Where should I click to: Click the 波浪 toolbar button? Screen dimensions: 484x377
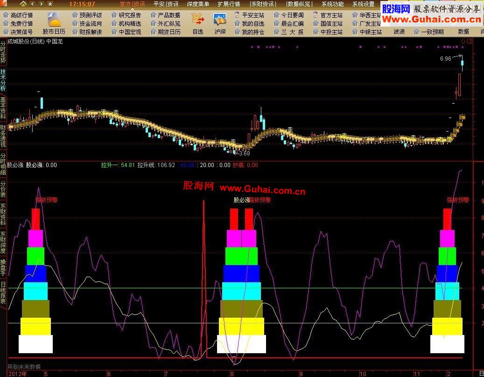(399, 32)
